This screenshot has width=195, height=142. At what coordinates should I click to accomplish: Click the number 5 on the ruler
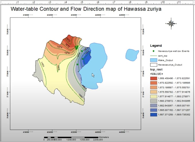82,2
